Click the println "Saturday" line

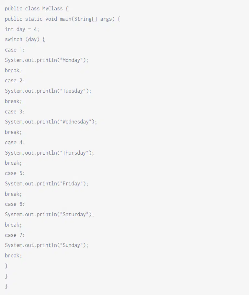click(50, 215)
